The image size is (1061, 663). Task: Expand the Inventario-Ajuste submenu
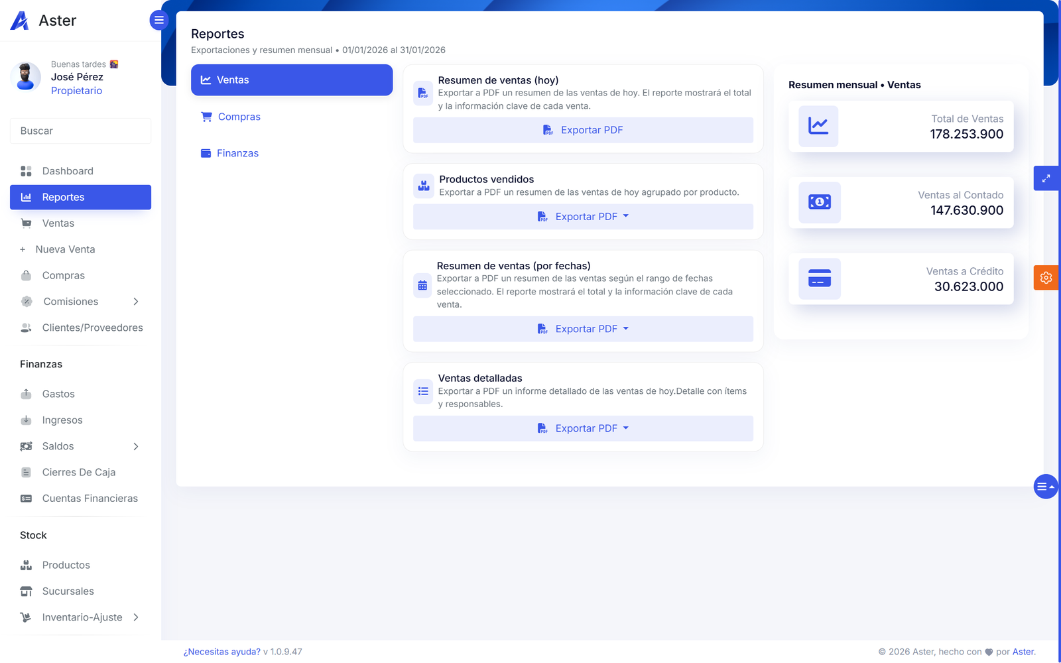tap(136, 617)
